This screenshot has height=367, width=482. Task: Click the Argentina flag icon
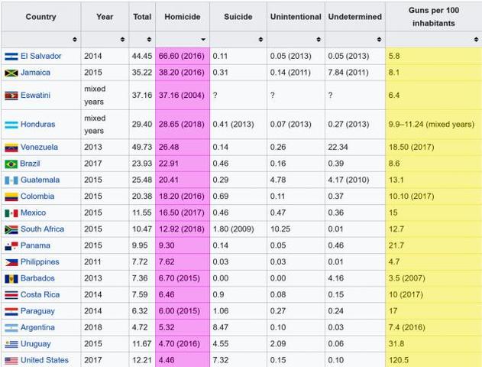click(x=11, y=327)
